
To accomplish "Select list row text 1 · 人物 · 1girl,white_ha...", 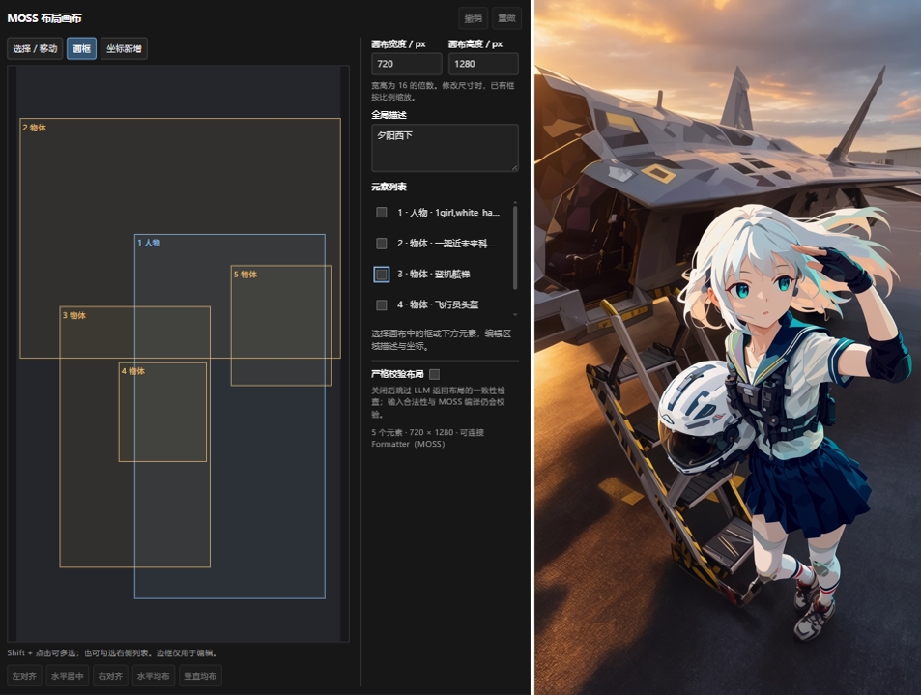I will (x=448, y=212).
